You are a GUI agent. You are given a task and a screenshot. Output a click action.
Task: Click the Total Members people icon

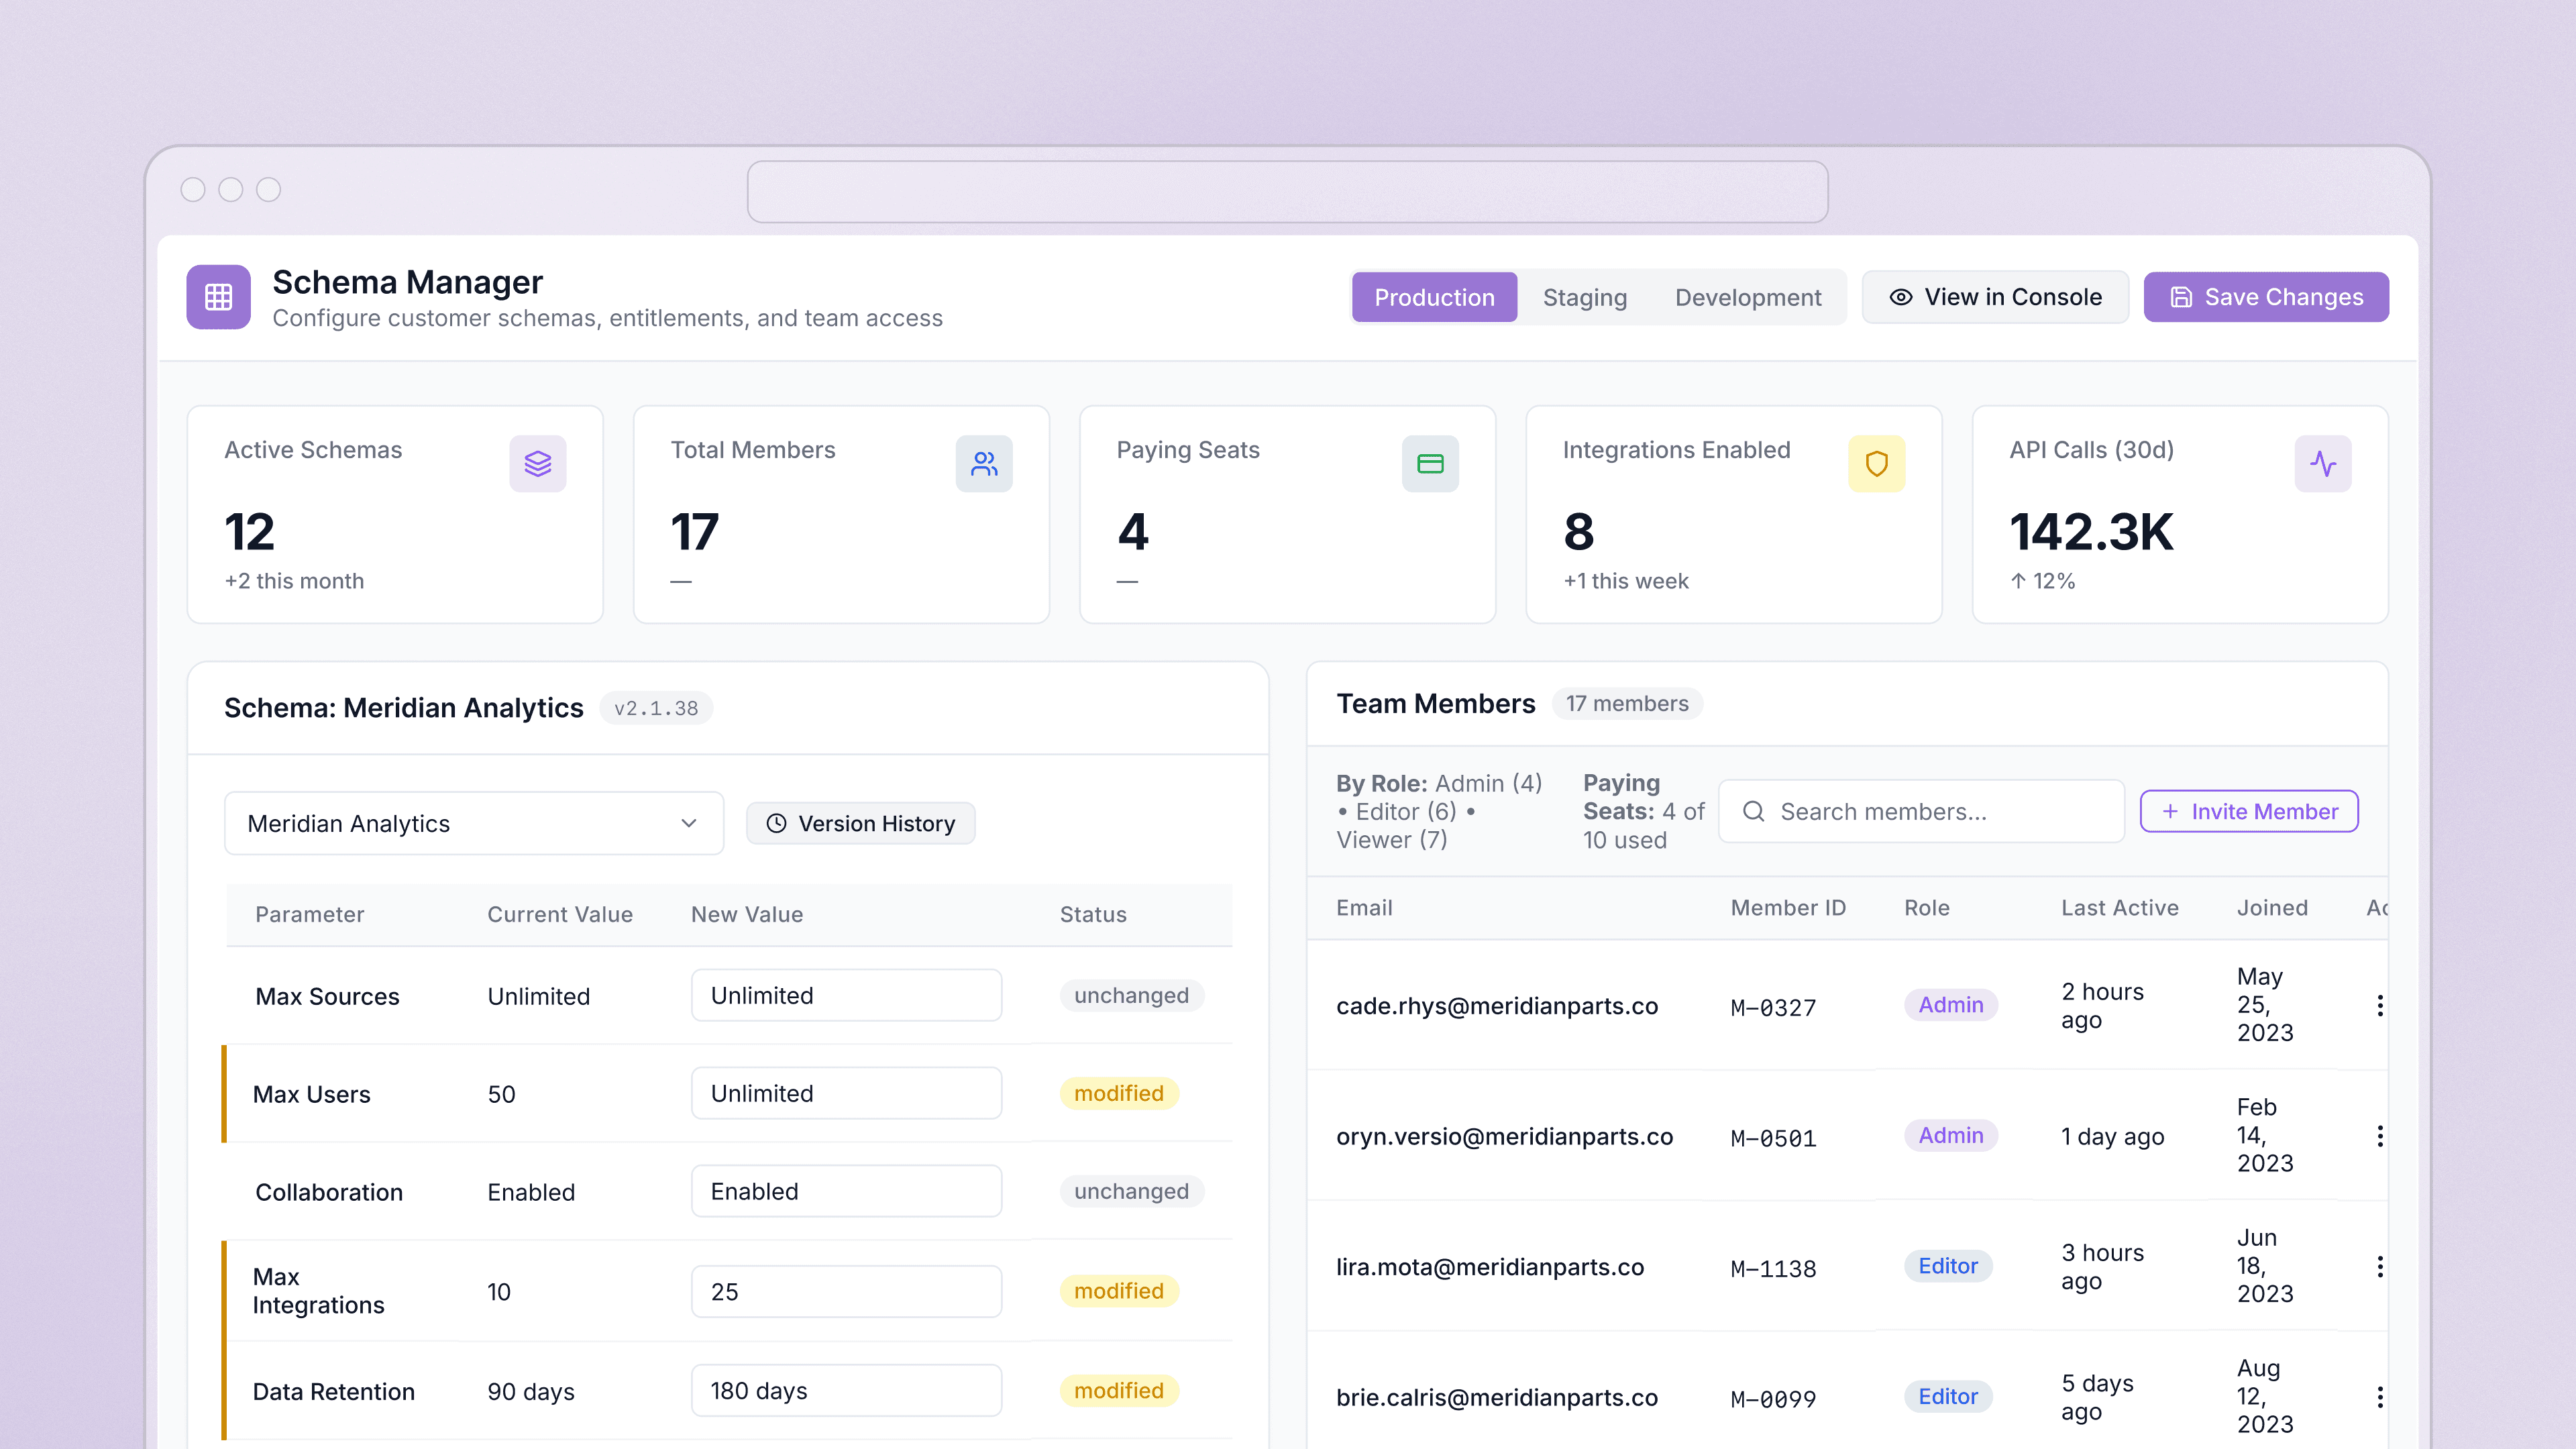tap(984, 464)
